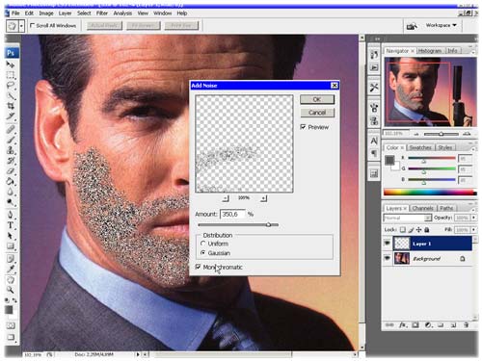This screenshot has height=361, width=482.
Task: Select the Uniform distribution option
Action: click(x=202, y=244)
